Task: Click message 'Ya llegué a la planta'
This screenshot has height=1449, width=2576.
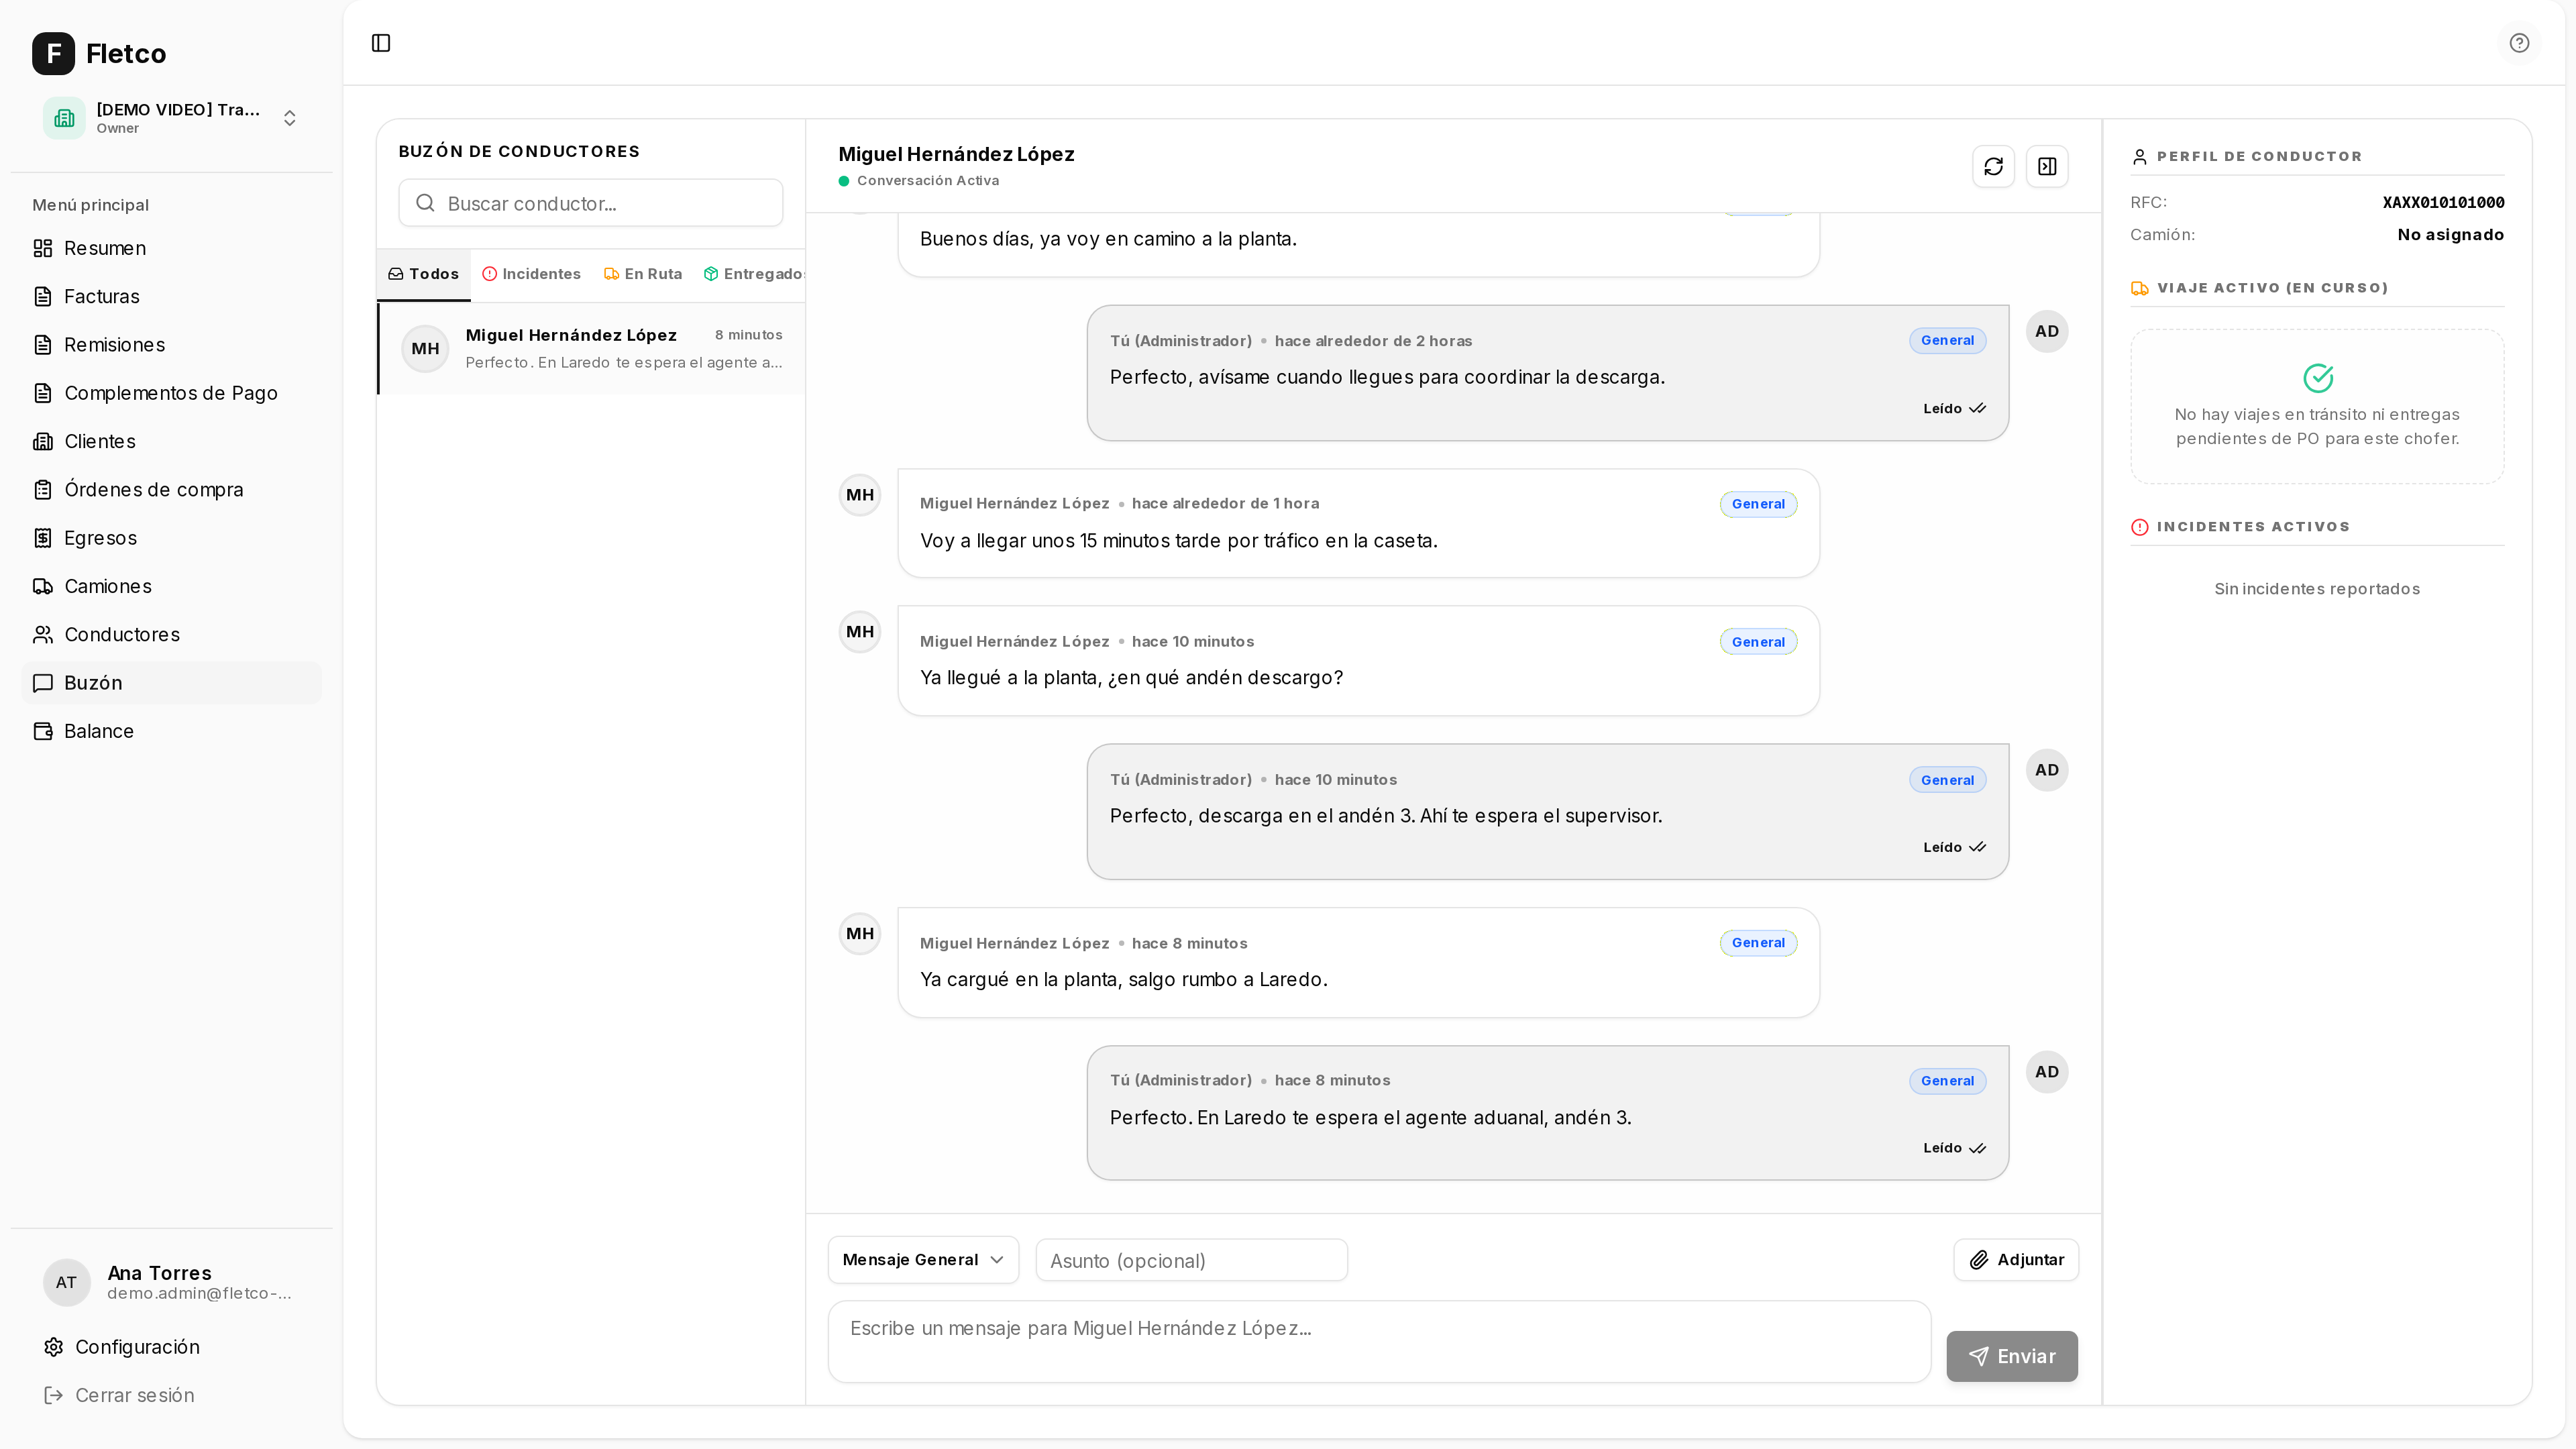Action: coord(1131,678)
